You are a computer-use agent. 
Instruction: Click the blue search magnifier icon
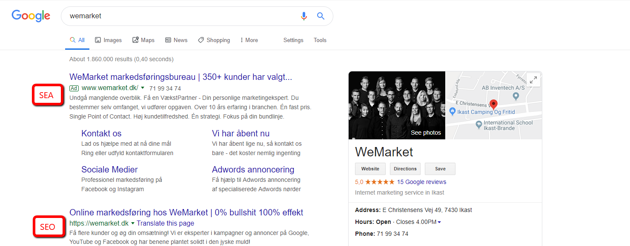[x=321, y=16]
